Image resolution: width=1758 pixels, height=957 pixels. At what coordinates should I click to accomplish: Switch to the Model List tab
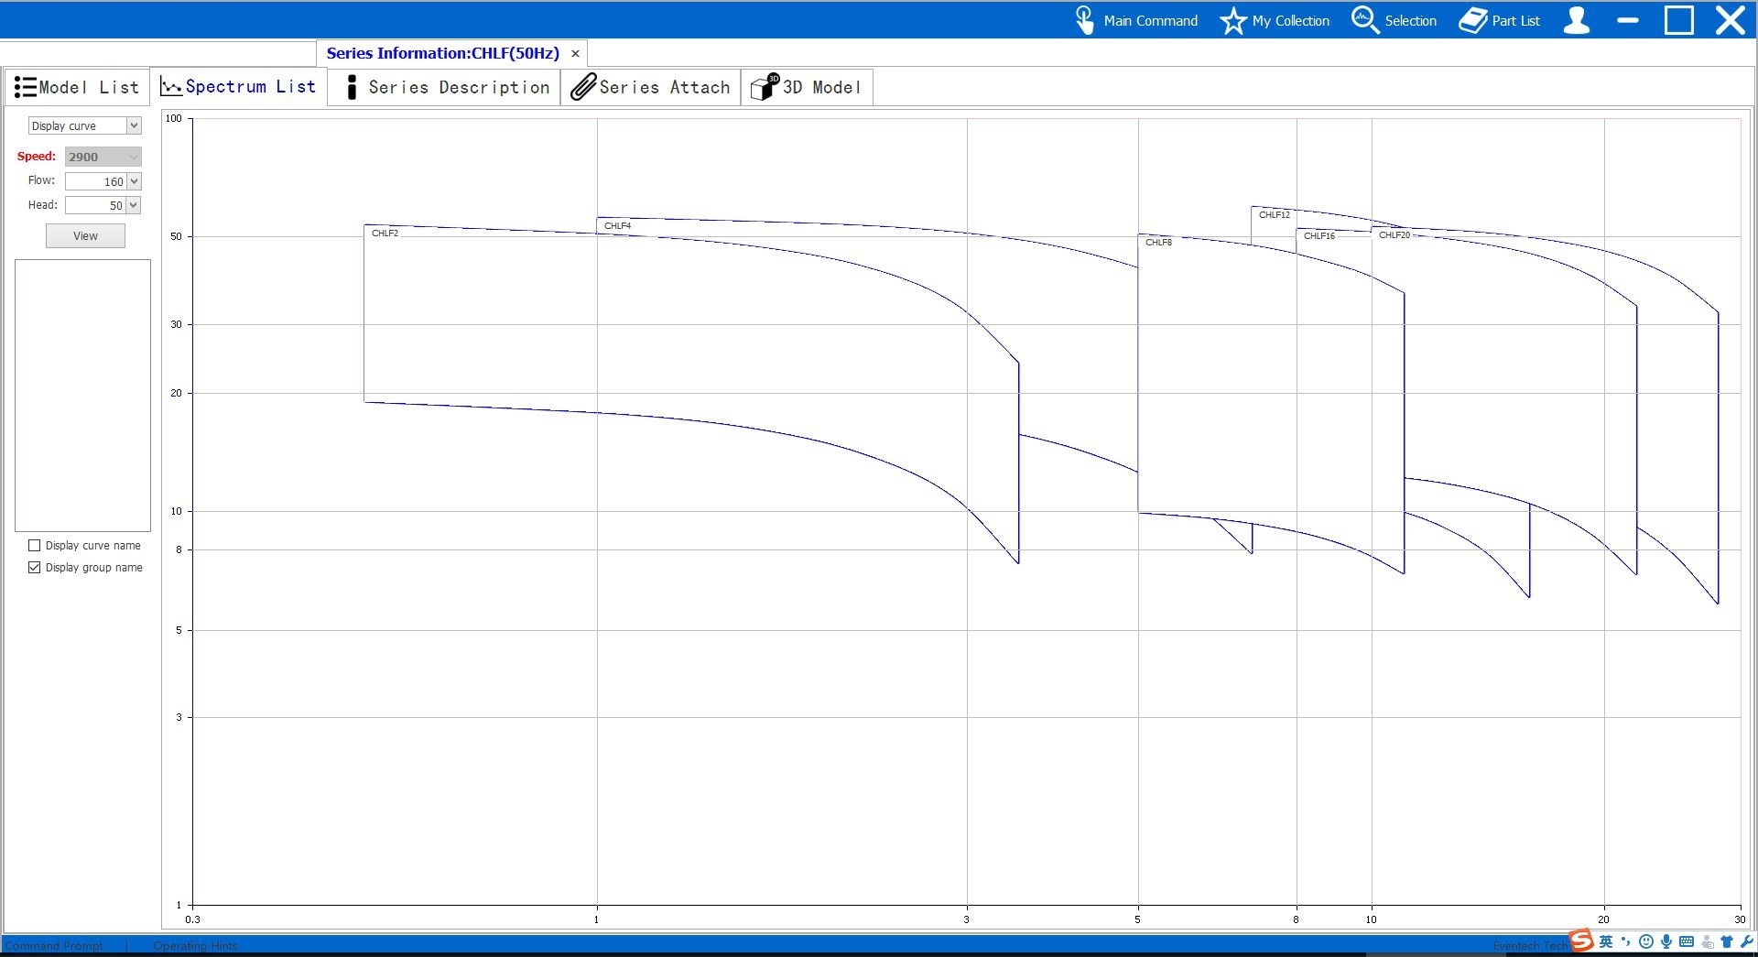click(x=77, y=88)
